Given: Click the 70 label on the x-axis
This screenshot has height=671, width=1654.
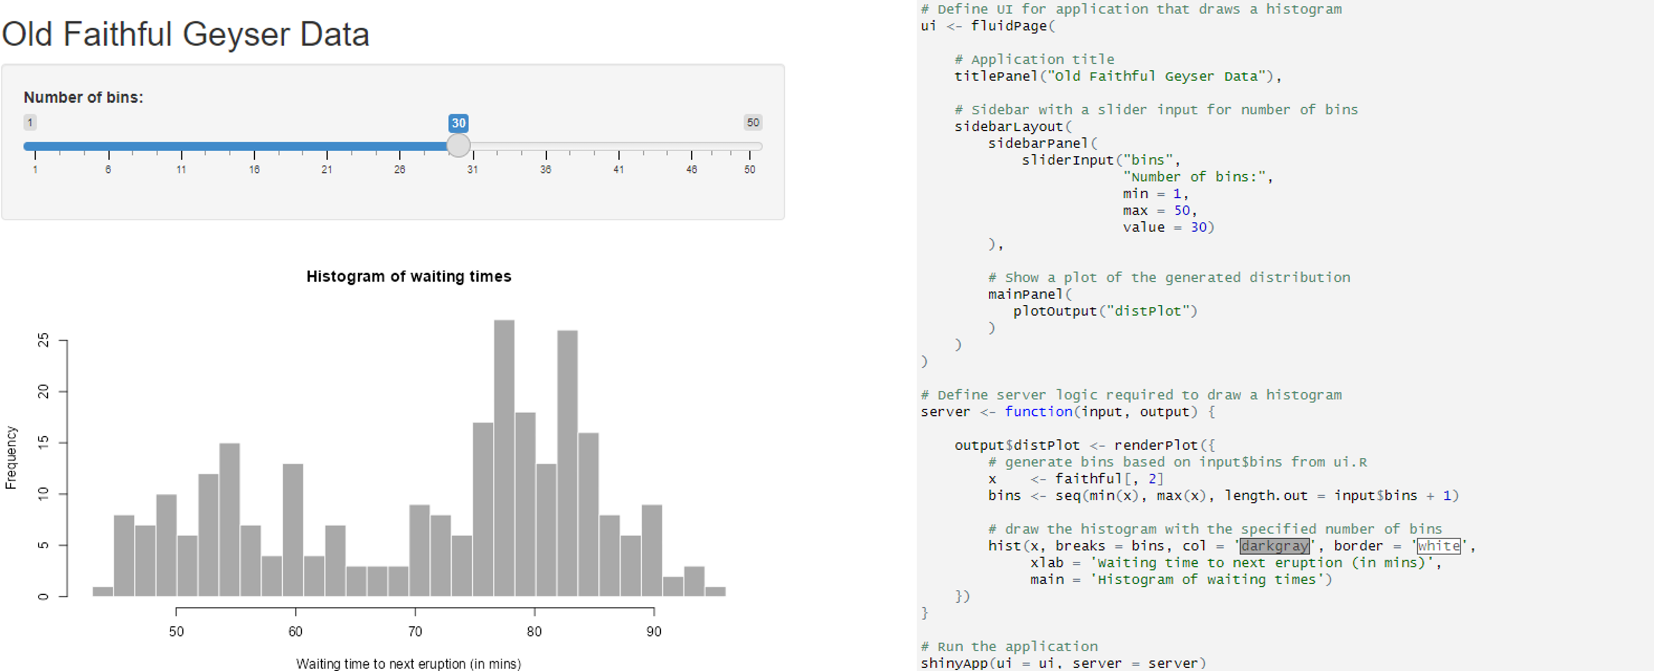Looking at the screenshot, I should 415,631.
